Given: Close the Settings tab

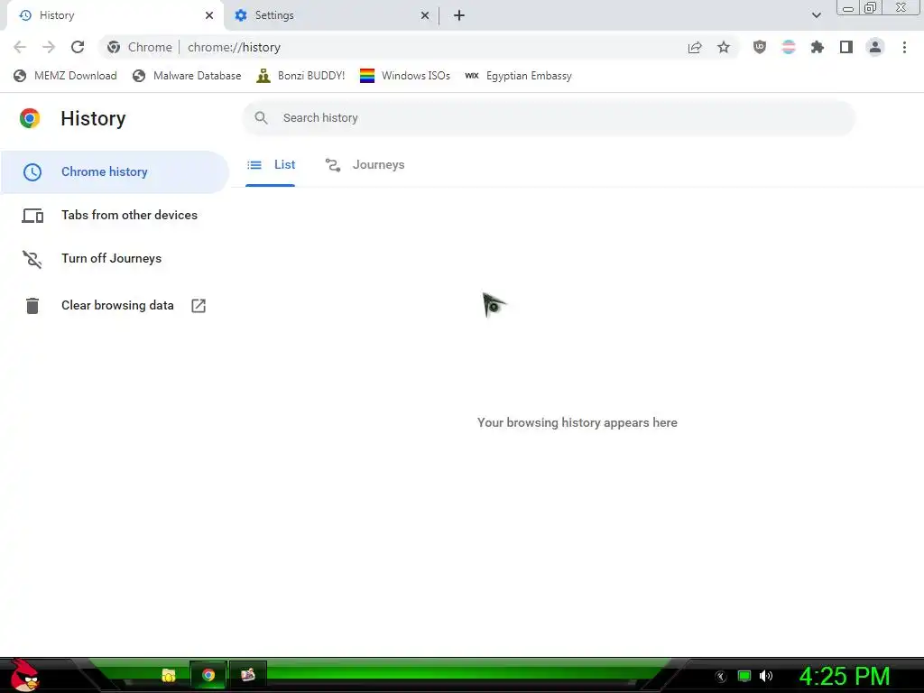Looking at the screenshot, I should pos(425,15).
